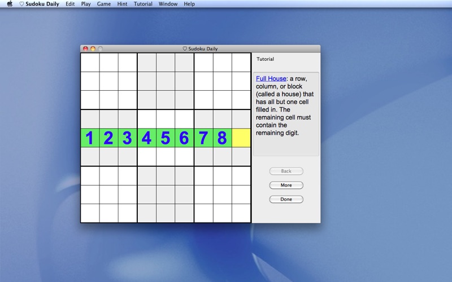
Task: Open the Edit menu
Action: click(x=70, y=4)
